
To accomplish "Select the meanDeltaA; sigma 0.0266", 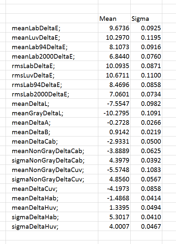I will coord(146,122).
